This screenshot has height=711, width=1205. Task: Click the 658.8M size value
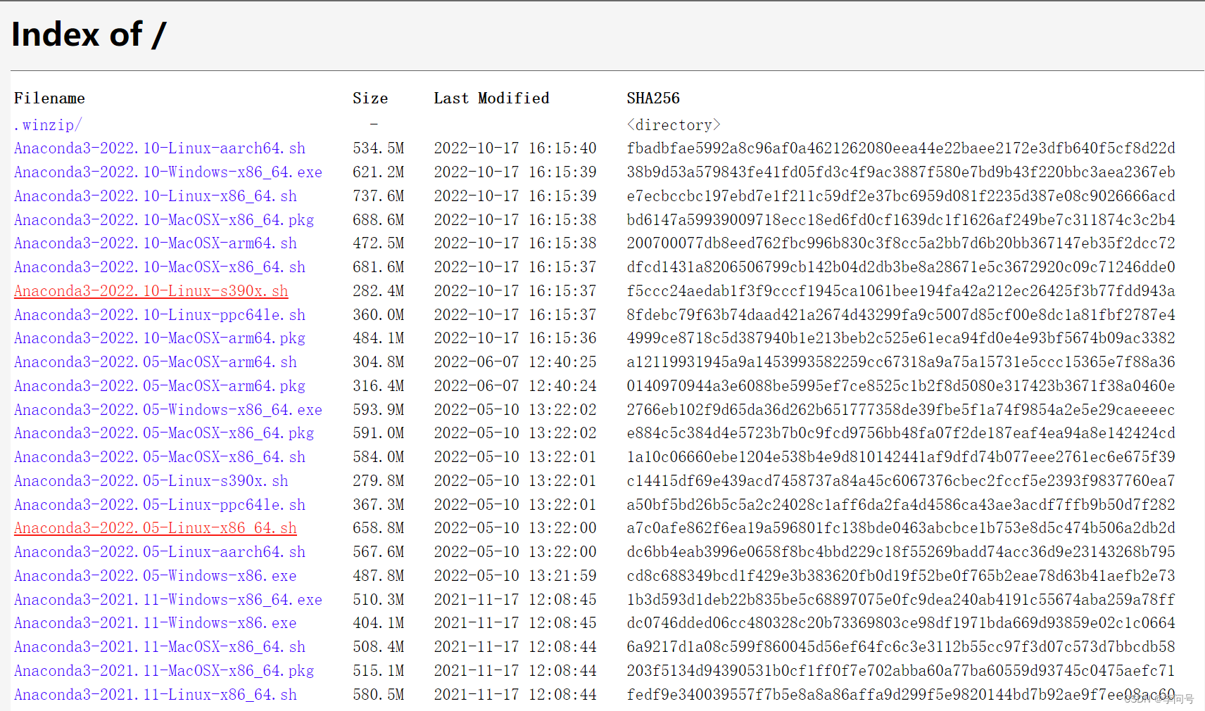[379, 528]
